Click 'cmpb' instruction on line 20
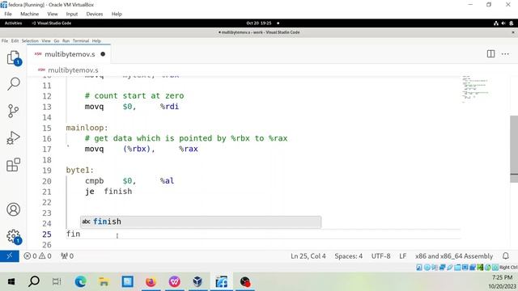Viewport: 518px width, 291px height. click(94, 181)
